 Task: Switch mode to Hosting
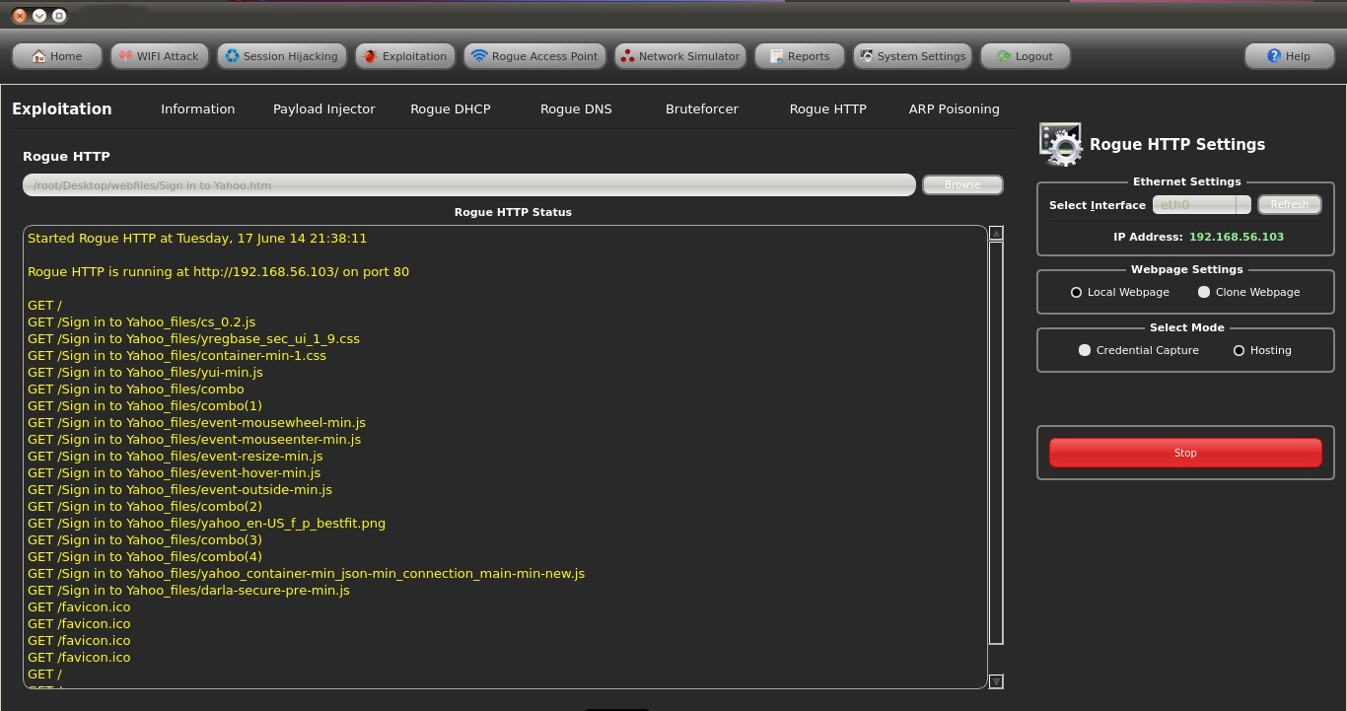(1239, 350)
